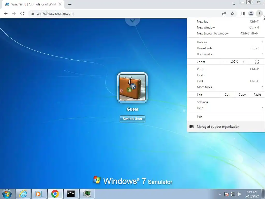Click the Windows 7 Simulator logo flag
Viewport: 265px width, 199px height.
coord(97,180)
